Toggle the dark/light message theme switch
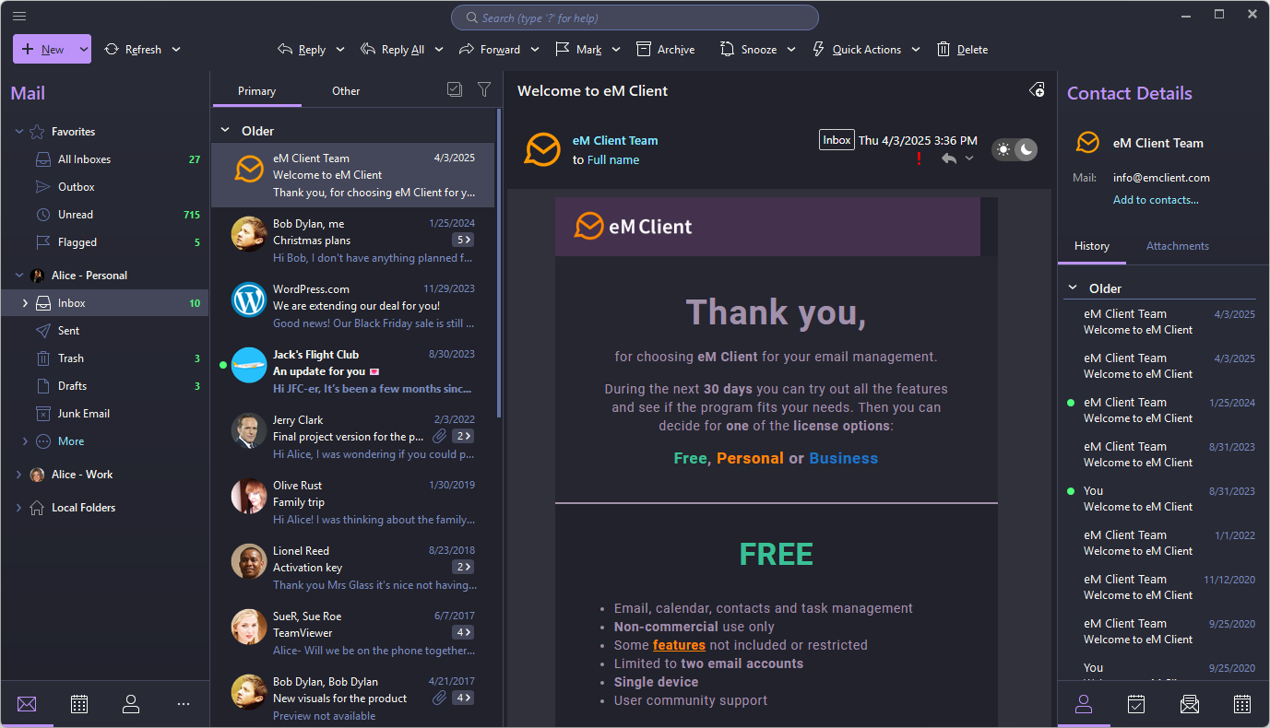 point(1015,149)
